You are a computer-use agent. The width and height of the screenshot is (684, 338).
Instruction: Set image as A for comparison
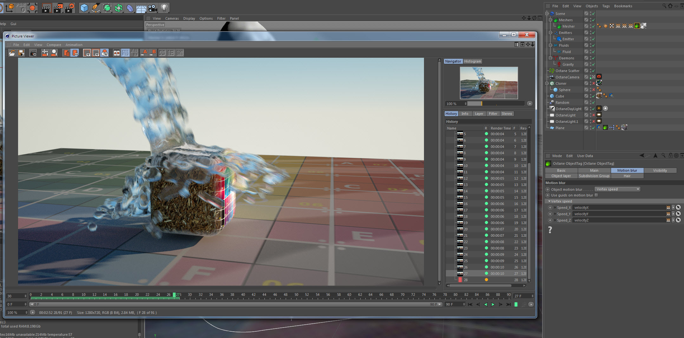145,53
